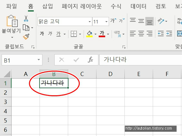The height and width of the screenshot is (136, 182).
Task: Open font name 맑은 고딕 dropdown
Action: (x=89, y=21)
